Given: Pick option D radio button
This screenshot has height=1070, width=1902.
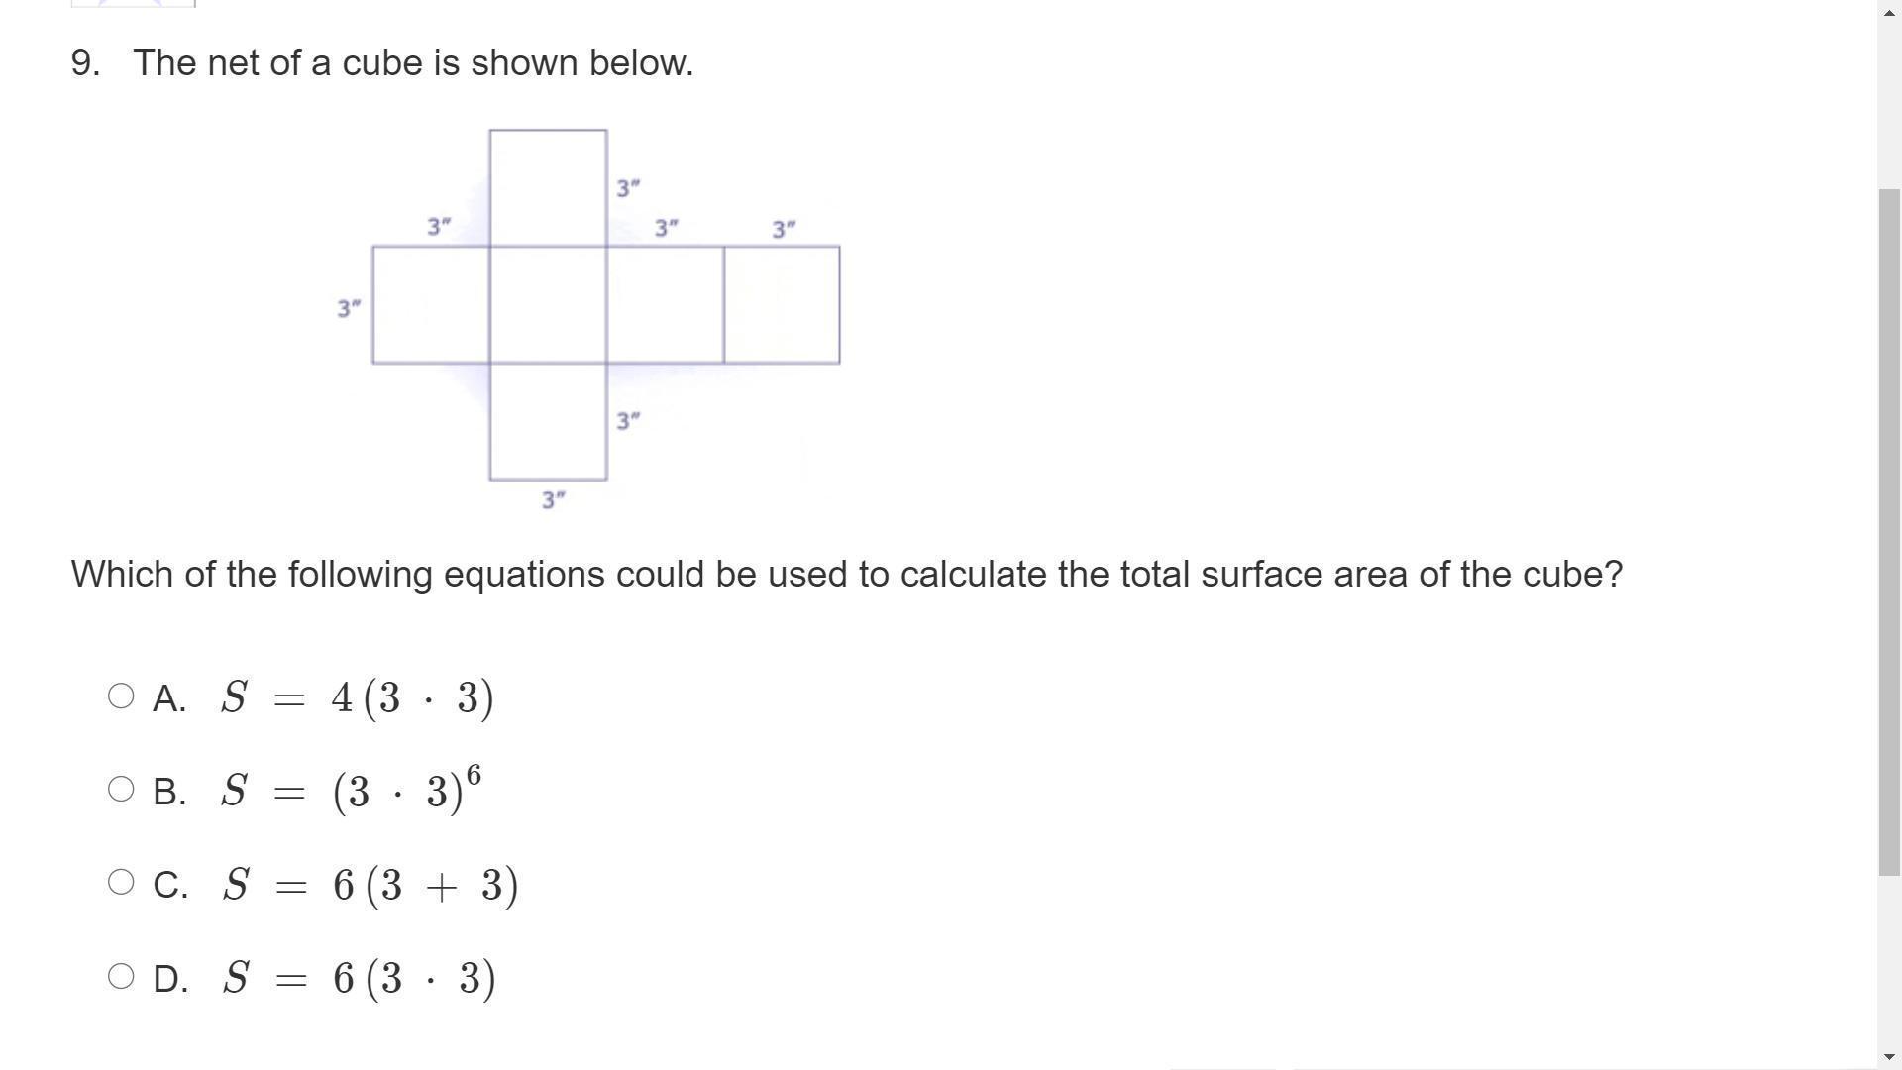Looking at the screenshot, I should [x=121, y=977].
